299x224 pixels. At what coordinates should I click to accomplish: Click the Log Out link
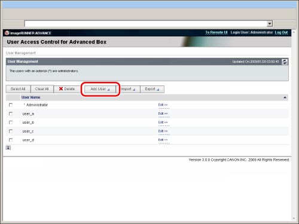click(x=281, y=32)
